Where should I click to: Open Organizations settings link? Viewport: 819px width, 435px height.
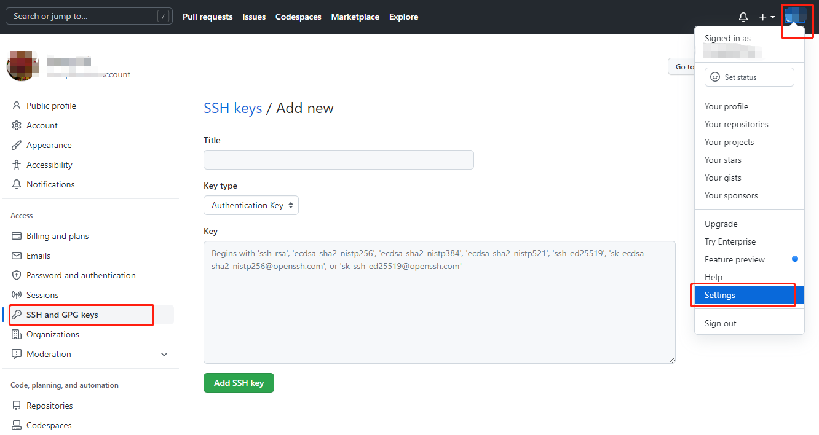tap(53, 334)
